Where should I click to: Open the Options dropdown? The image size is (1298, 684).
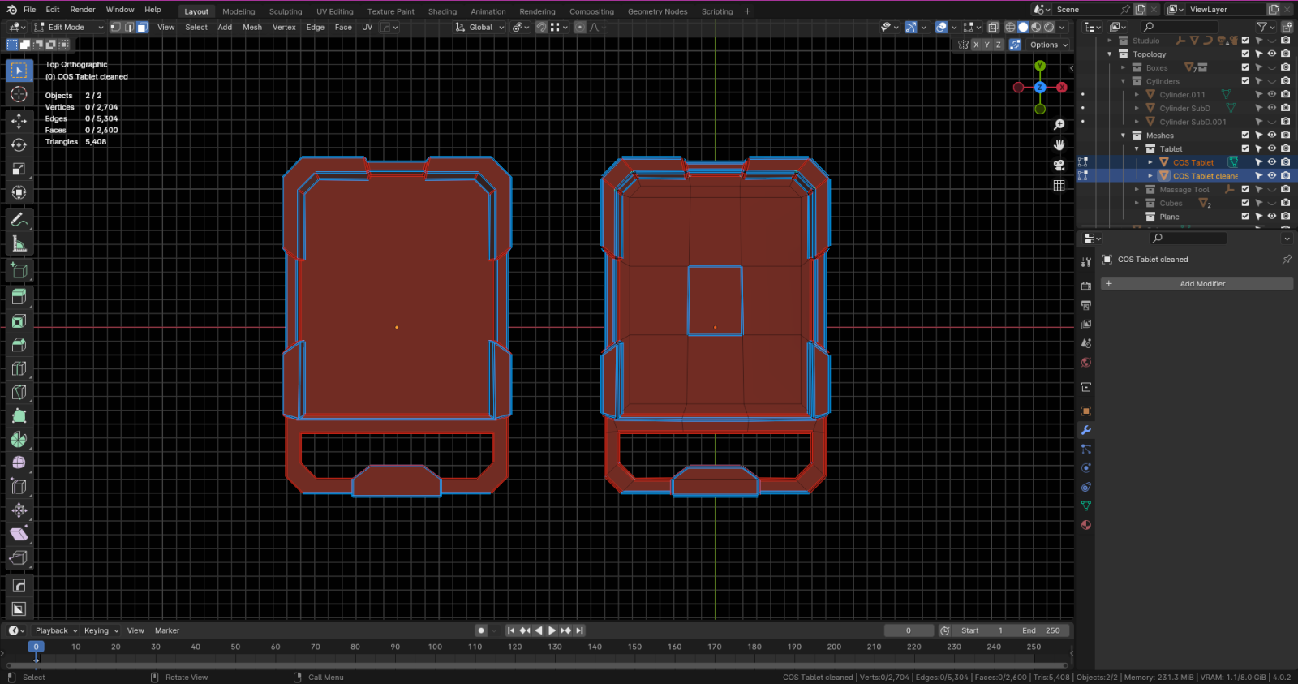tap(1049, 45)
